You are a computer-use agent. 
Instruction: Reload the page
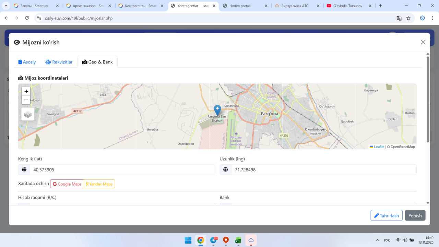click(27, 18)
